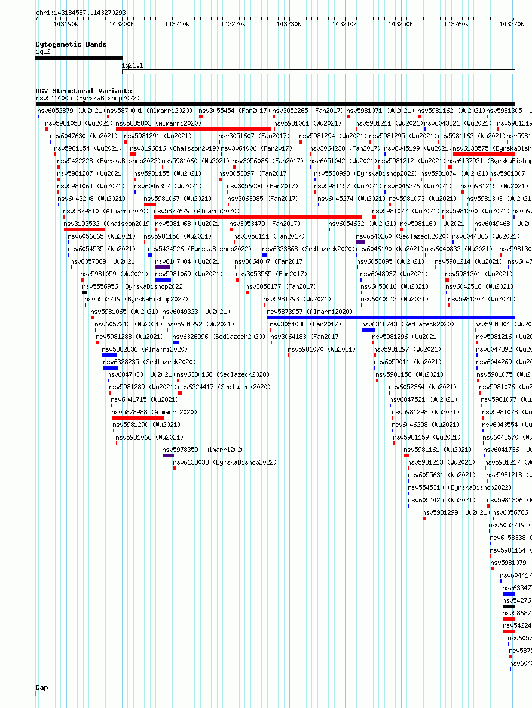Open nsv6040542 (Wu2021) label
The height and width of the screenshot is (708, 532).
(x=395, y=299)
